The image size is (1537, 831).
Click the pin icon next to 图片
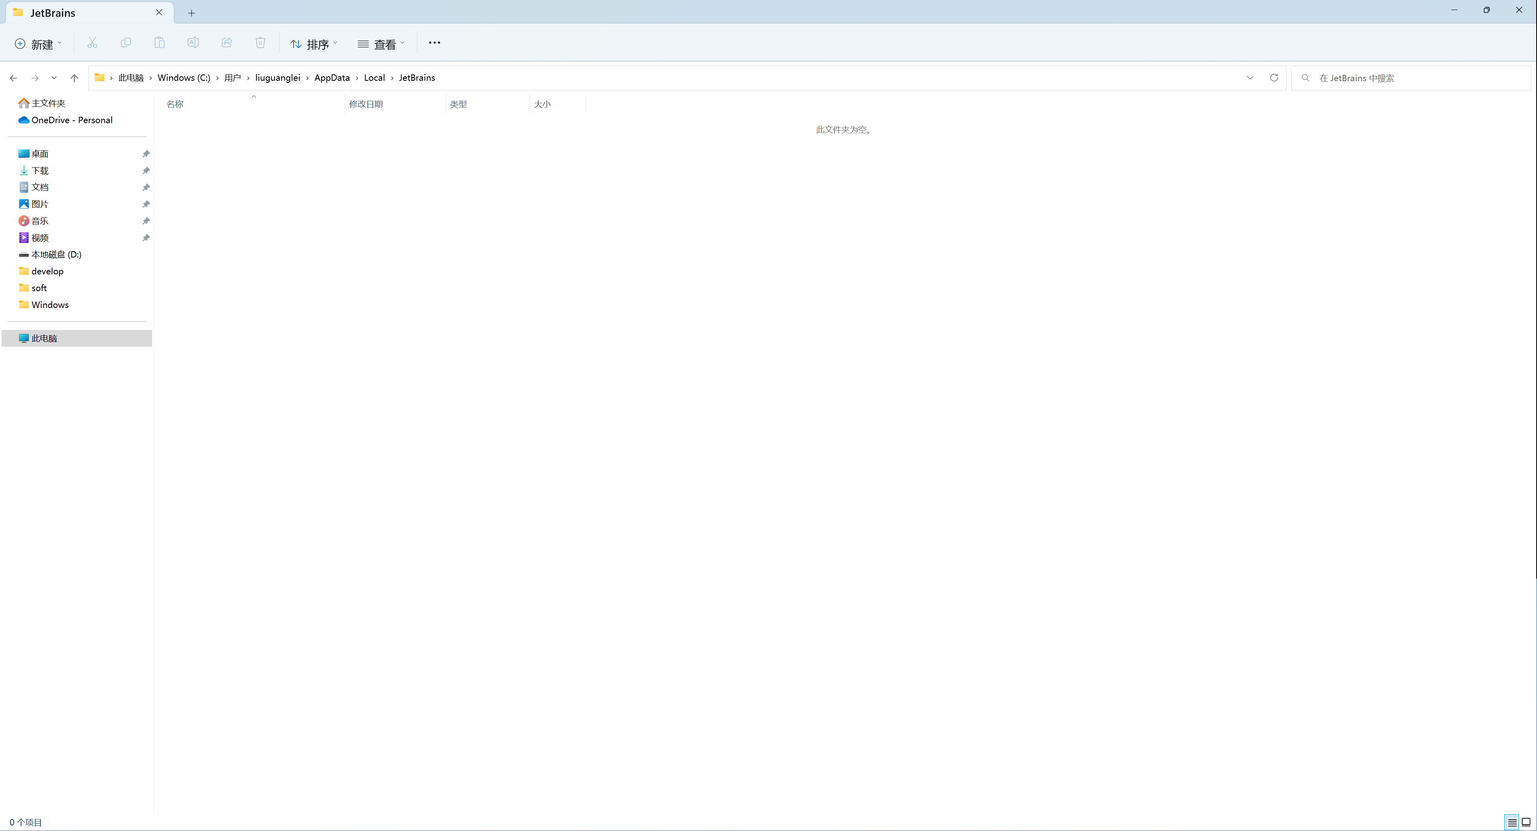point(146,204)
